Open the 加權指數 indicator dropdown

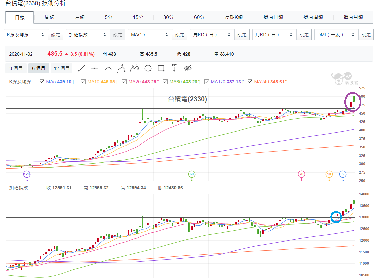(x=88, y=35)
